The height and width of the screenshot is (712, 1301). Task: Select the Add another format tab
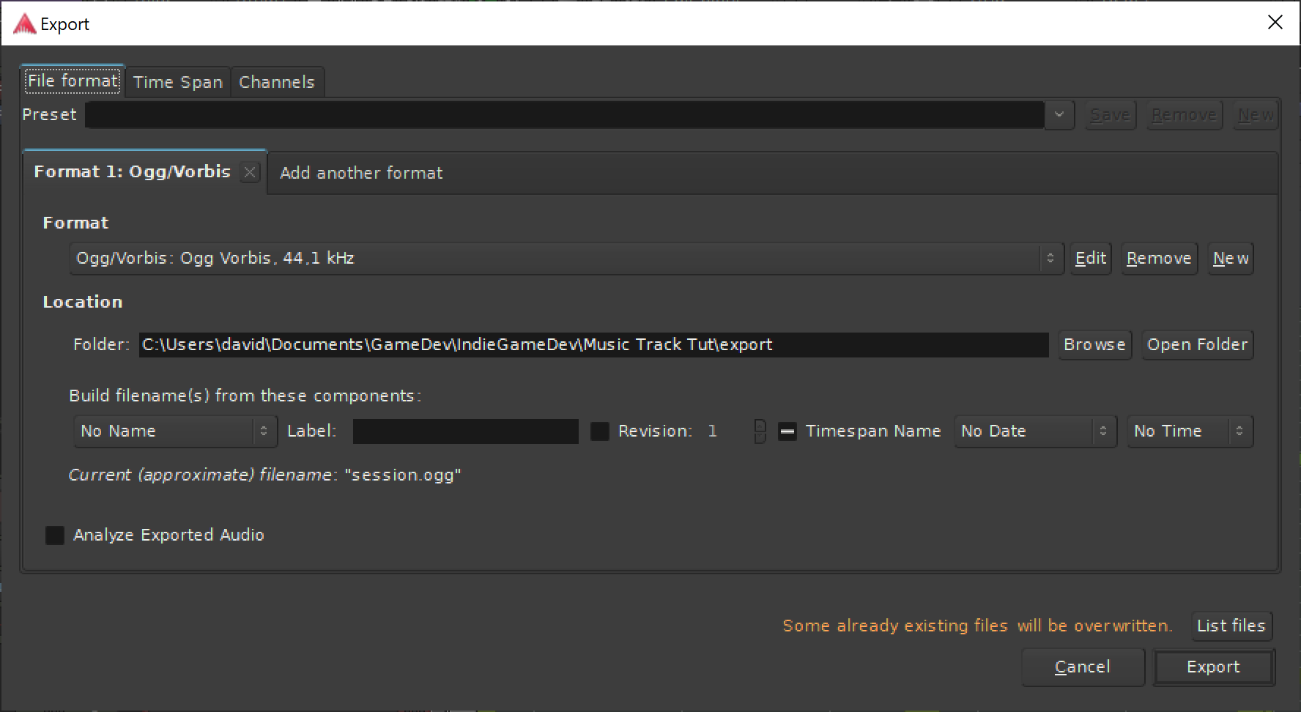(x=361, y=173)
